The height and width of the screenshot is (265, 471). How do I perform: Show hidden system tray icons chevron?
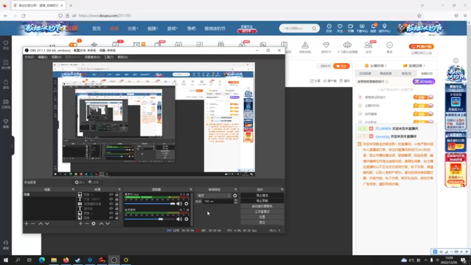[x=425, y=260]
